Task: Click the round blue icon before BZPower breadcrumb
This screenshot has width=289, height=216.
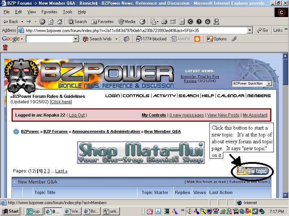Action: pos(16,131)
